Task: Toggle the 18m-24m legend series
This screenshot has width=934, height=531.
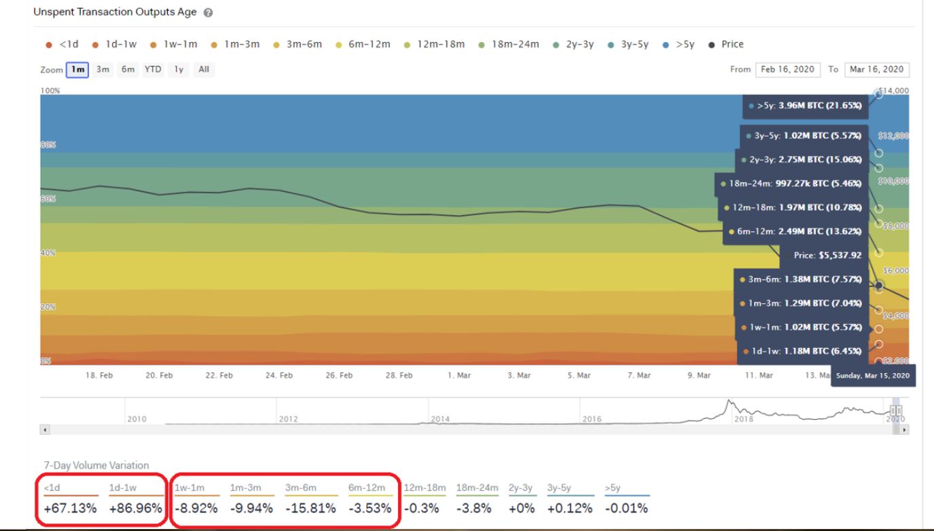Action: [507, 44]
